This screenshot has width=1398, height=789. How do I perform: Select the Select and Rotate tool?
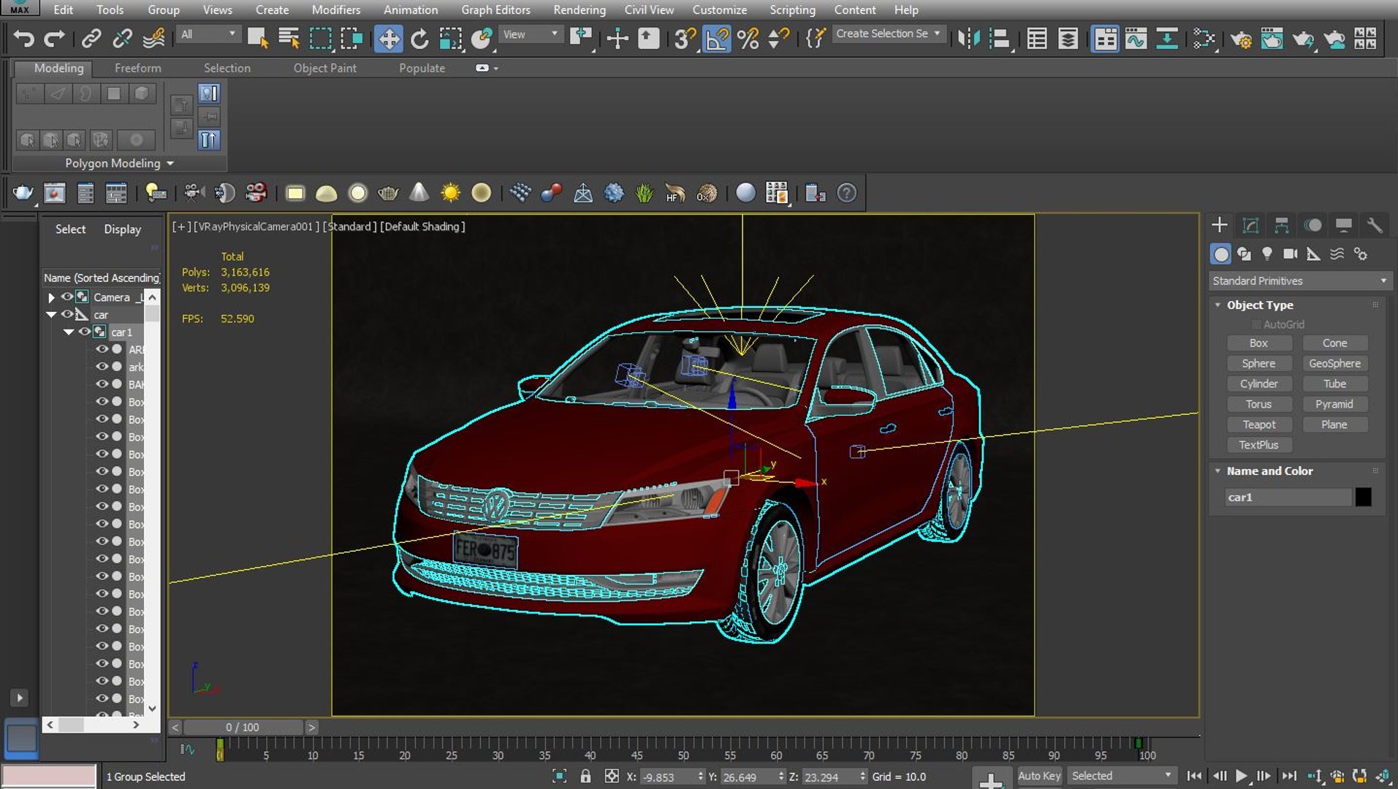point(419,38)
